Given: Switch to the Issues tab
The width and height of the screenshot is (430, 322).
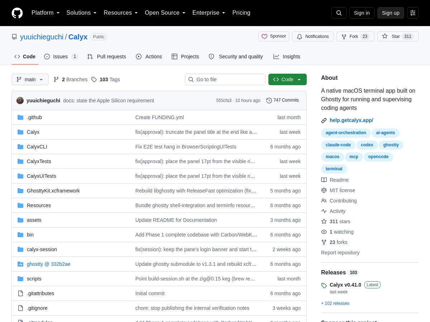Looking at the screenshot, I should pos(61,57).
